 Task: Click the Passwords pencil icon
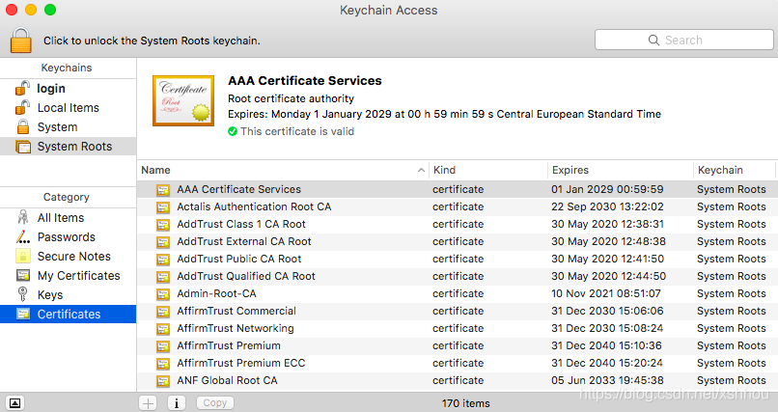[x=23, y=236]
